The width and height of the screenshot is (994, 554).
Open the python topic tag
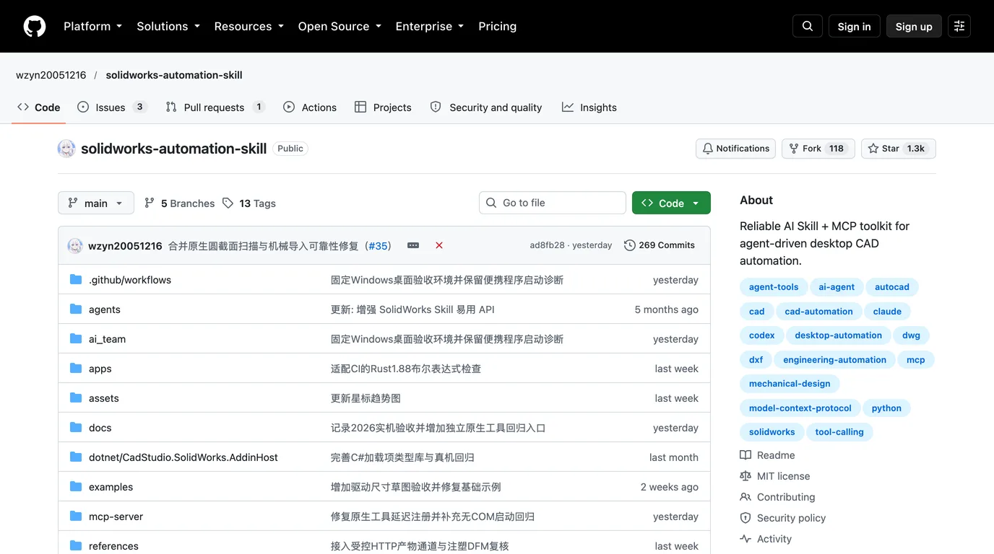tap(886, 408)
